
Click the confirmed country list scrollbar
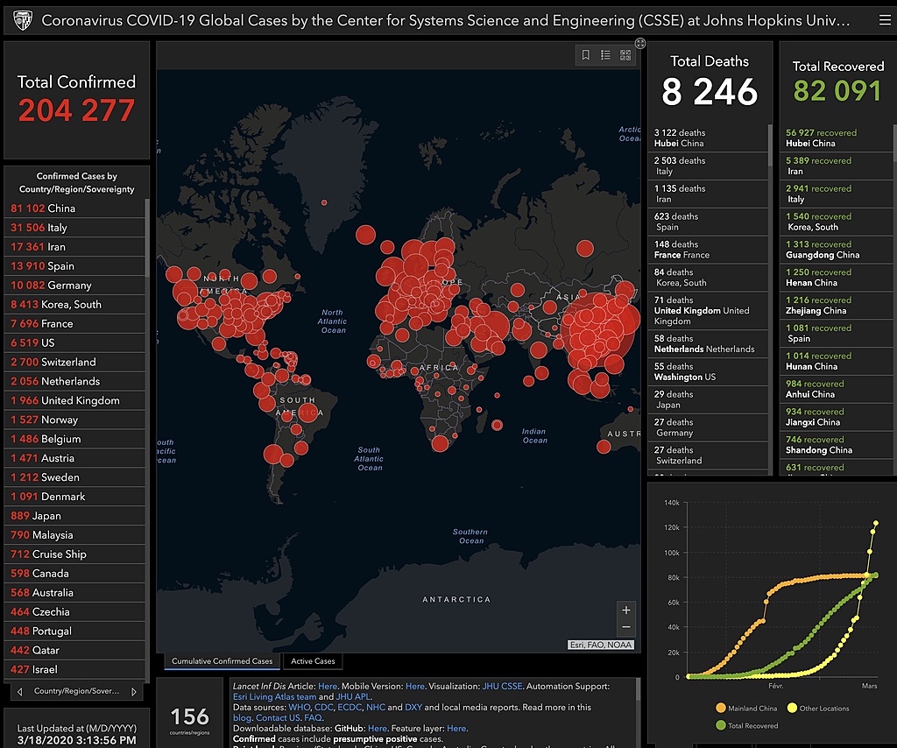147,238
